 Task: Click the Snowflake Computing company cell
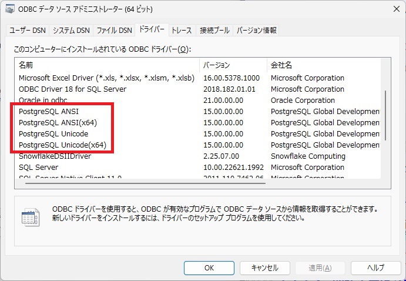308,156
